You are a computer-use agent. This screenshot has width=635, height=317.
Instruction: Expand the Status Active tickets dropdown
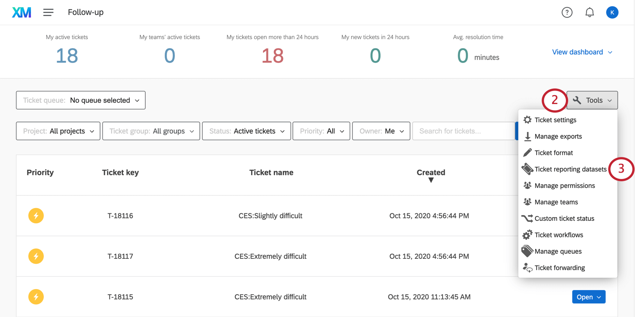246,131
